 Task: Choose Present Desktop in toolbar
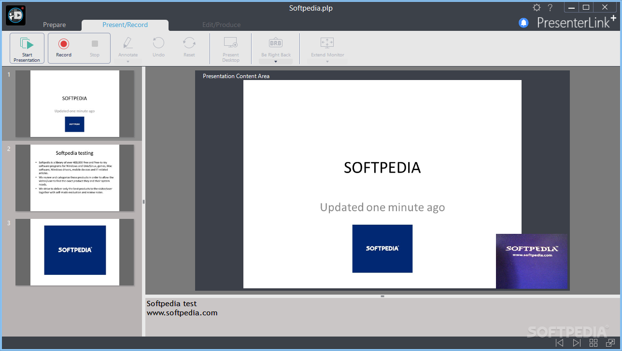coord(231,49)
